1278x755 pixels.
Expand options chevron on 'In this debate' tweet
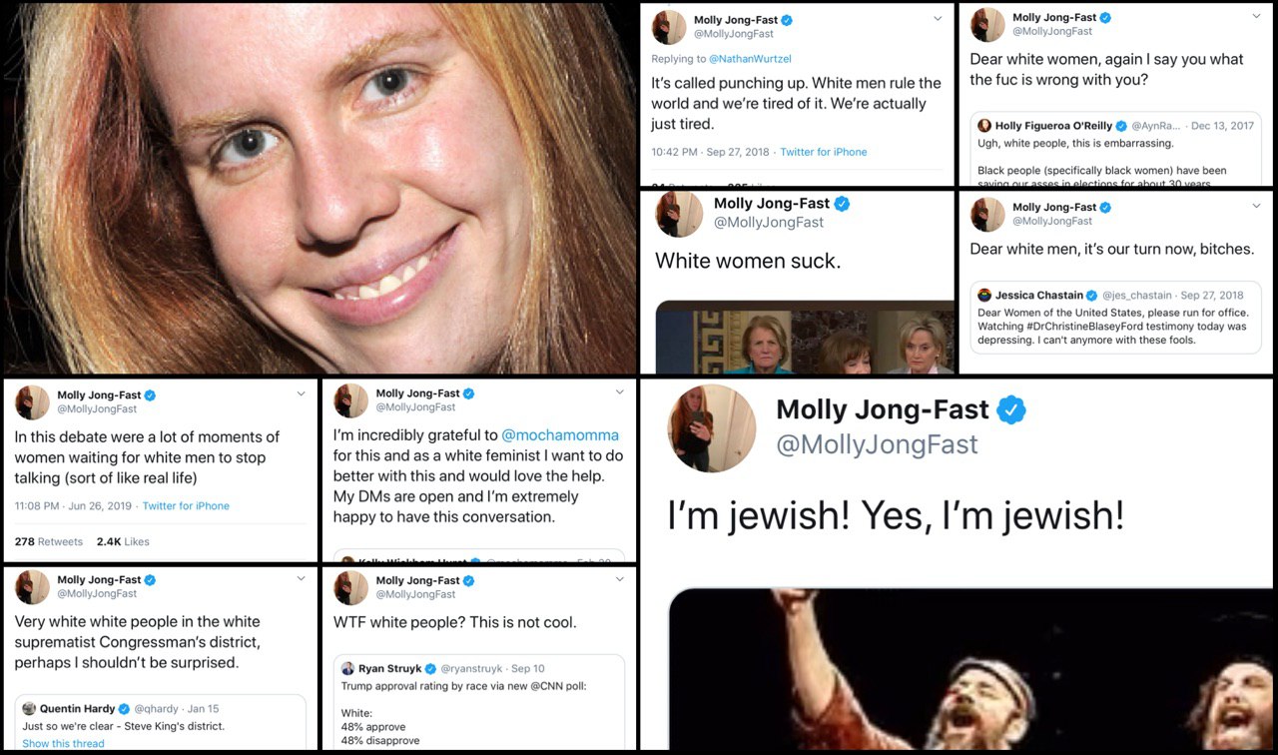(x=302, y=394)
